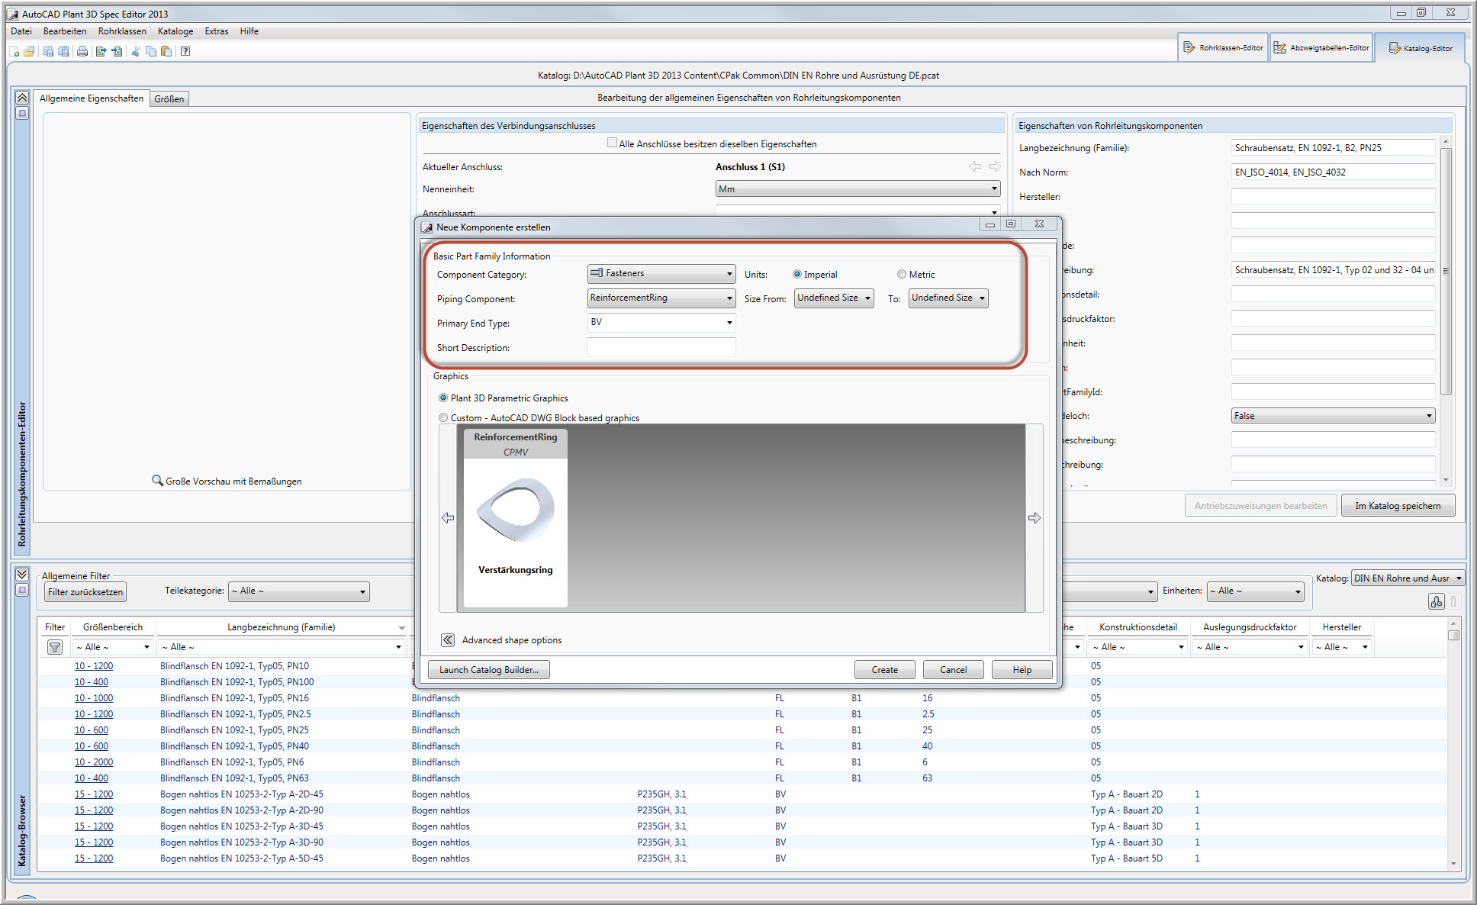Select Plant 3D Parametric Graphics option
The height and width of the screenshot is (905, 1477).
[443, 398]
